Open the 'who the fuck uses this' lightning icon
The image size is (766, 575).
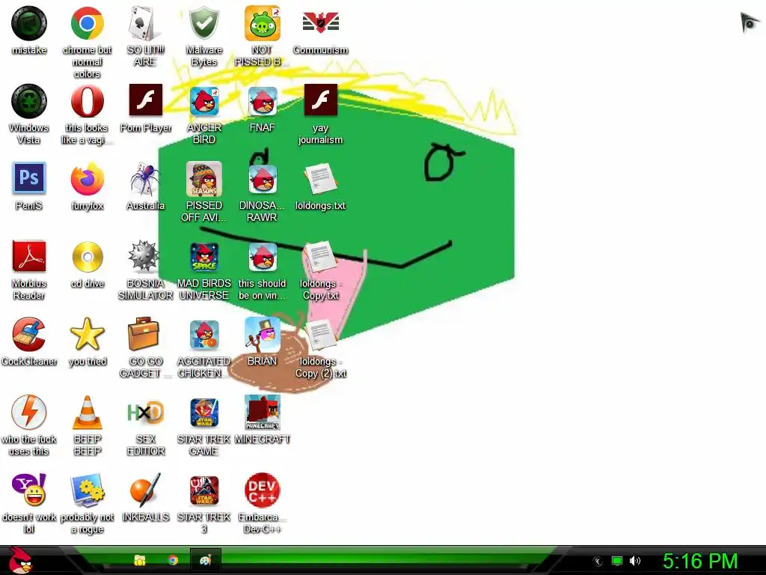click(29, 413)
